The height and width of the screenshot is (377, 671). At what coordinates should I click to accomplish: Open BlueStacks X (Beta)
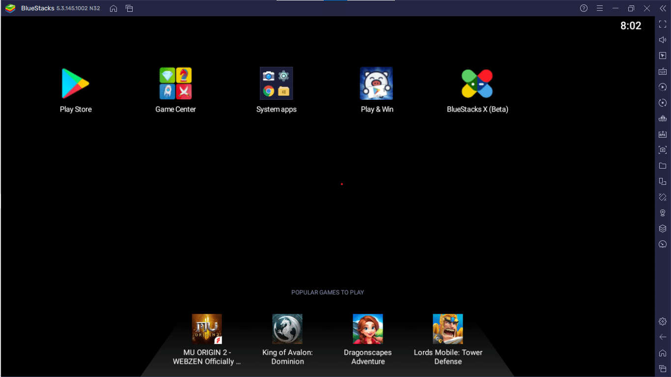pyautogui.click(x=477, y=84)
